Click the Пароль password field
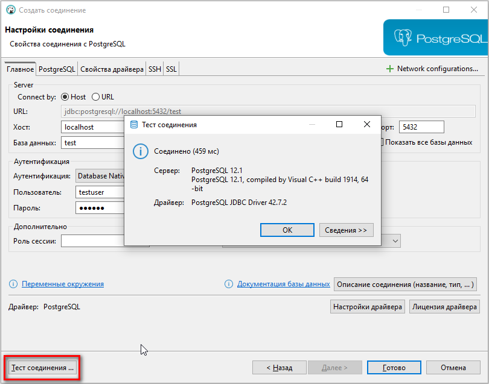Viewport: 489px width, 384px height. pyautogui.click(x=100, y=208)
